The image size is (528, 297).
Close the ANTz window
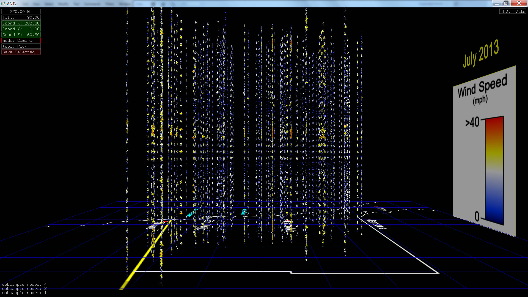(519, 3)
